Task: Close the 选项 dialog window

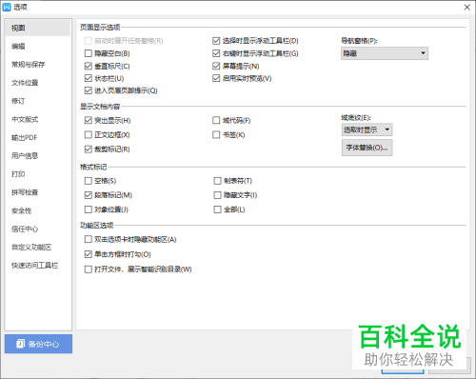Action: point(467,7)
